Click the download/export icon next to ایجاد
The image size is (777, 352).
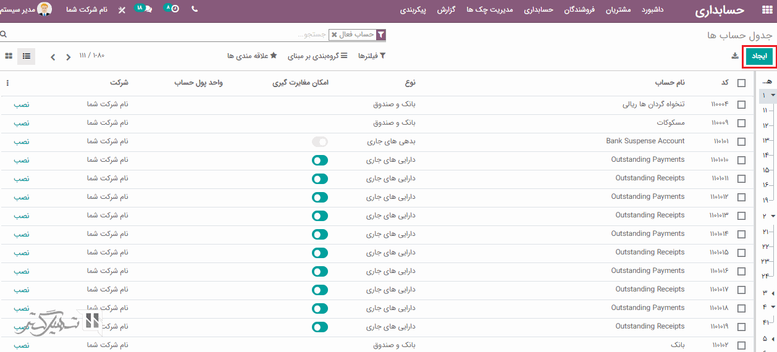[x=735, y=56]
